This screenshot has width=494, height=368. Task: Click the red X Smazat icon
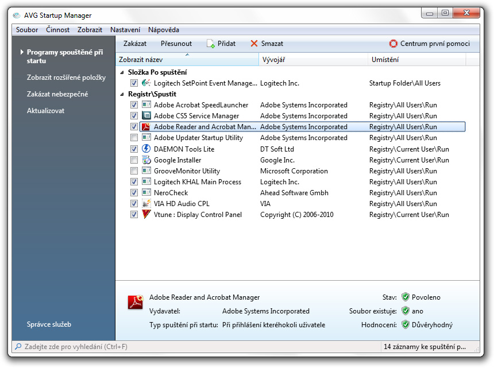pyautogui.click(x=254, y=44)
